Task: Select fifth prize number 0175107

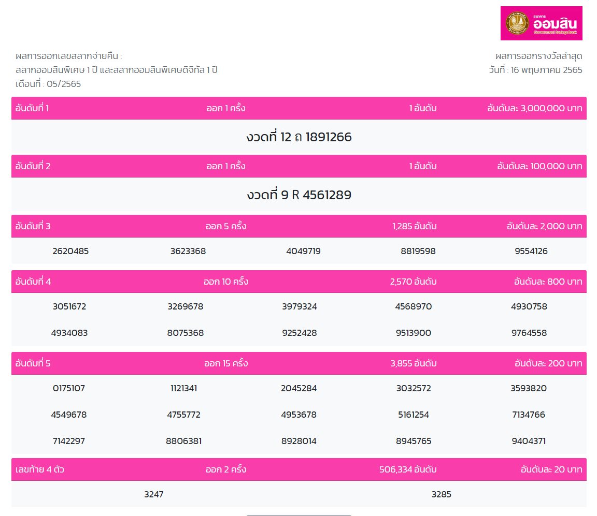Action: (69, 388)
